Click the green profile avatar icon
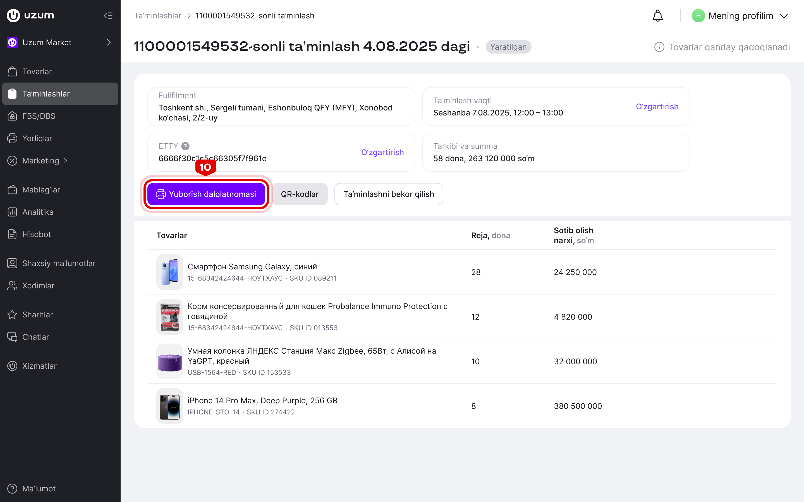 click(698, 16)
